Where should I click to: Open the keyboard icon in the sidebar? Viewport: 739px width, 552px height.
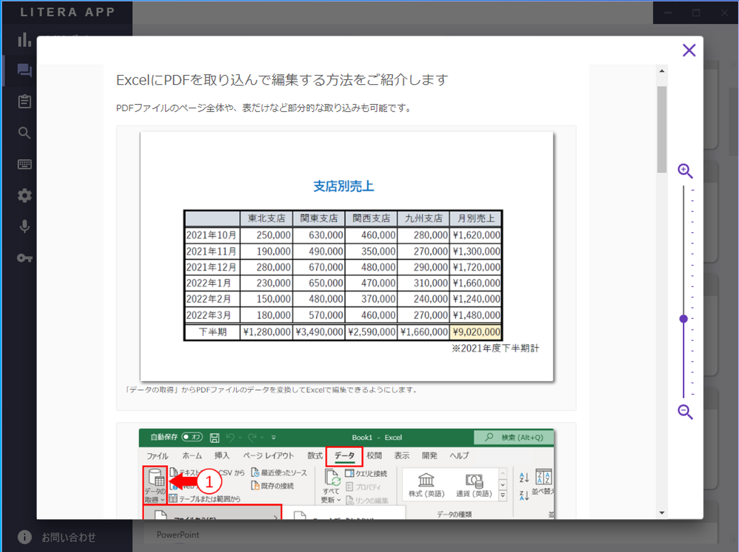(x=25, y=164)
